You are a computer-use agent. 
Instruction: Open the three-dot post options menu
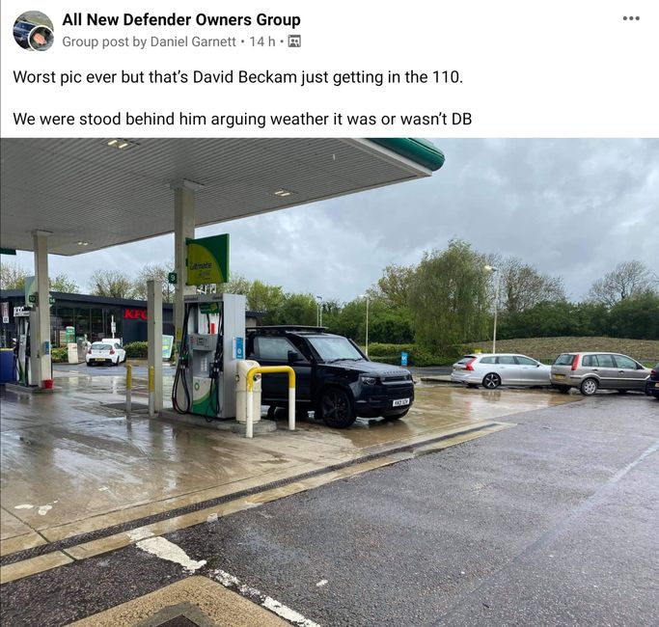point(631,18)
